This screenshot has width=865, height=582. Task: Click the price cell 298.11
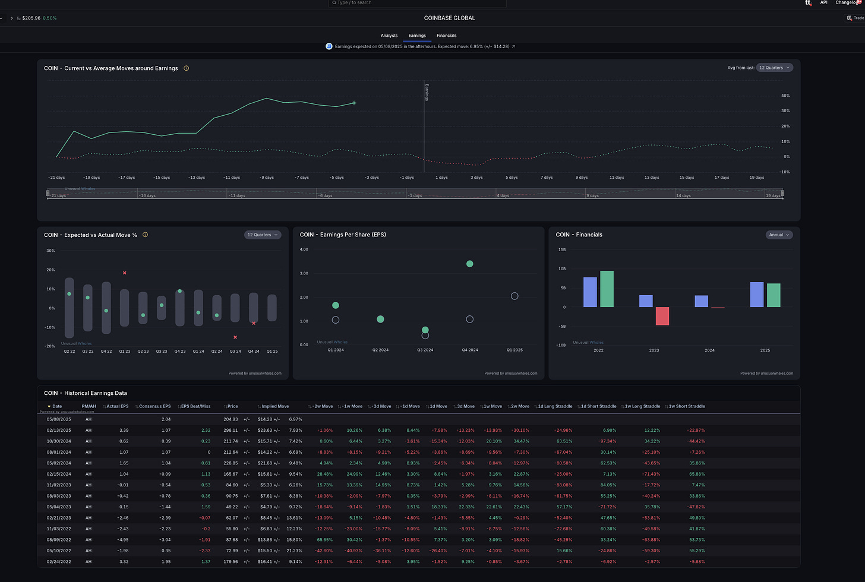point(231,430)
